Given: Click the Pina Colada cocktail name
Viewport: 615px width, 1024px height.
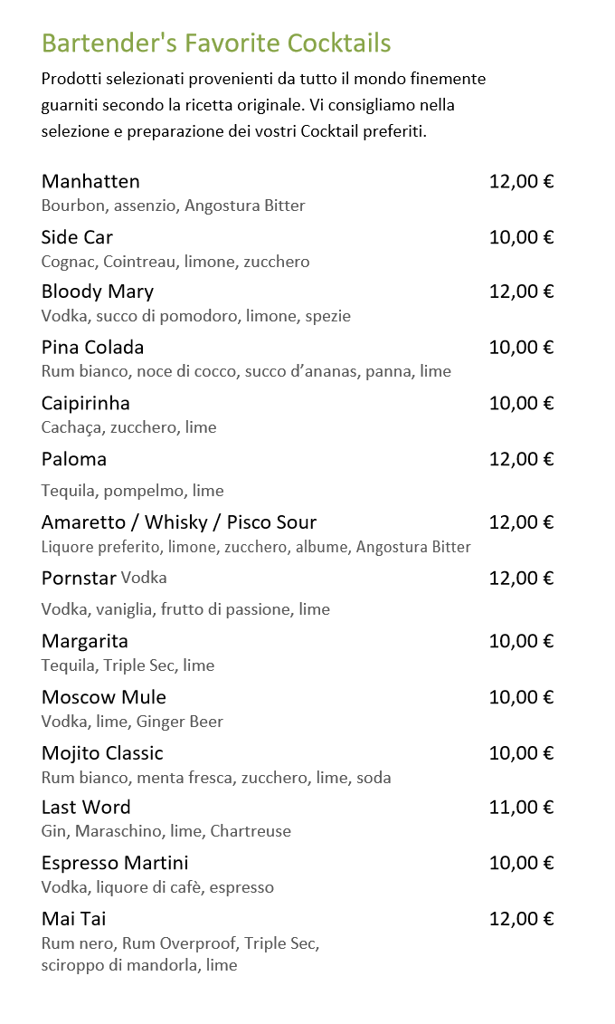Looking at the screenshot, I should 92,348.
